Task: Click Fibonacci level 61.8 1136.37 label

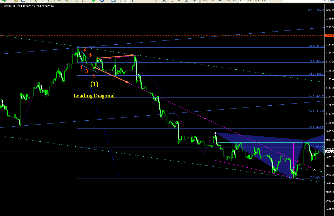Action: point(317,96)
